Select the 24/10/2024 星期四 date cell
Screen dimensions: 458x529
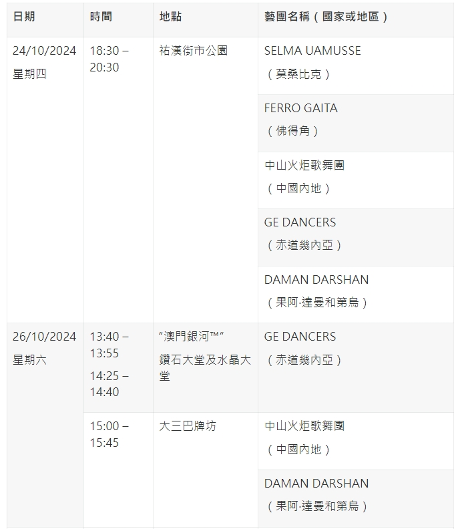(45, 180)
